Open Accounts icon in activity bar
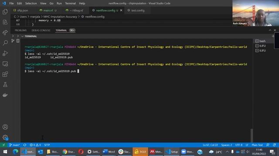This screenshot has width=279, height=156. pyautogui.click(x=5, y=127)
